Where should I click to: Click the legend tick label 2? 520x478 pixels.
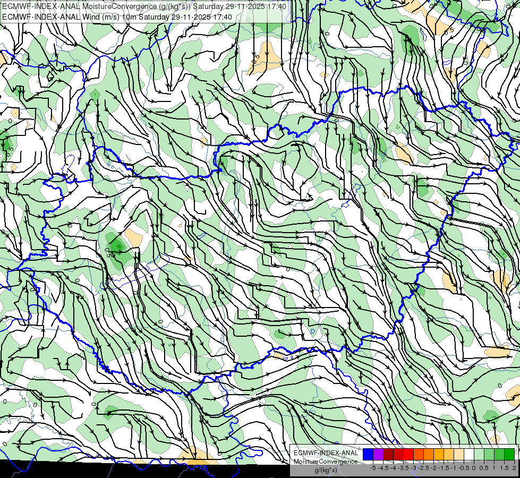(514, 468)
